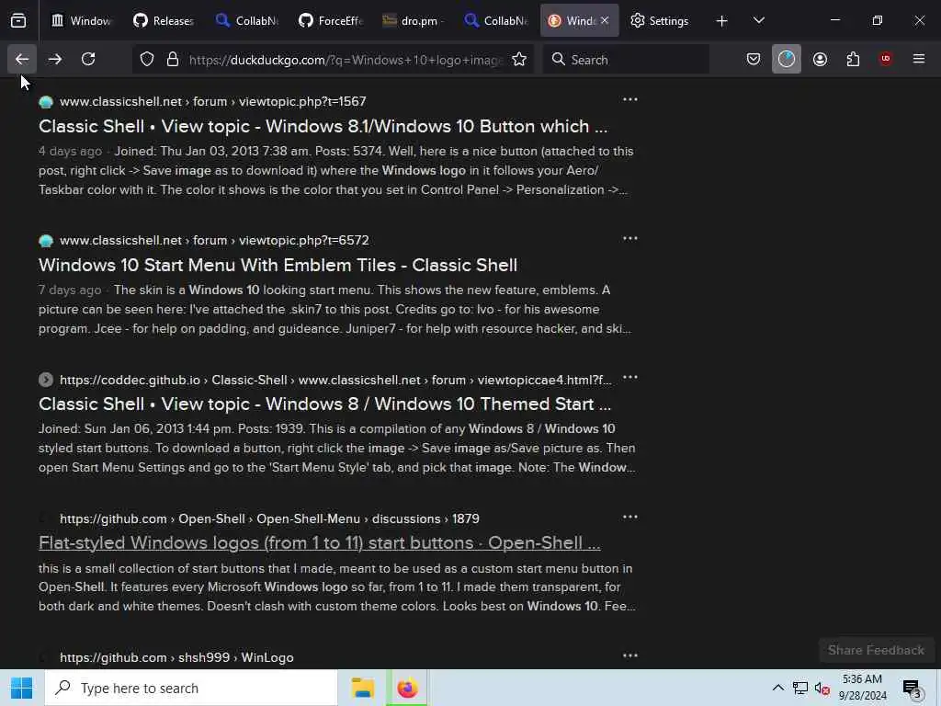Show hidden system tray icons
Screen dimensions: 941x706
[x=777, y=688]
